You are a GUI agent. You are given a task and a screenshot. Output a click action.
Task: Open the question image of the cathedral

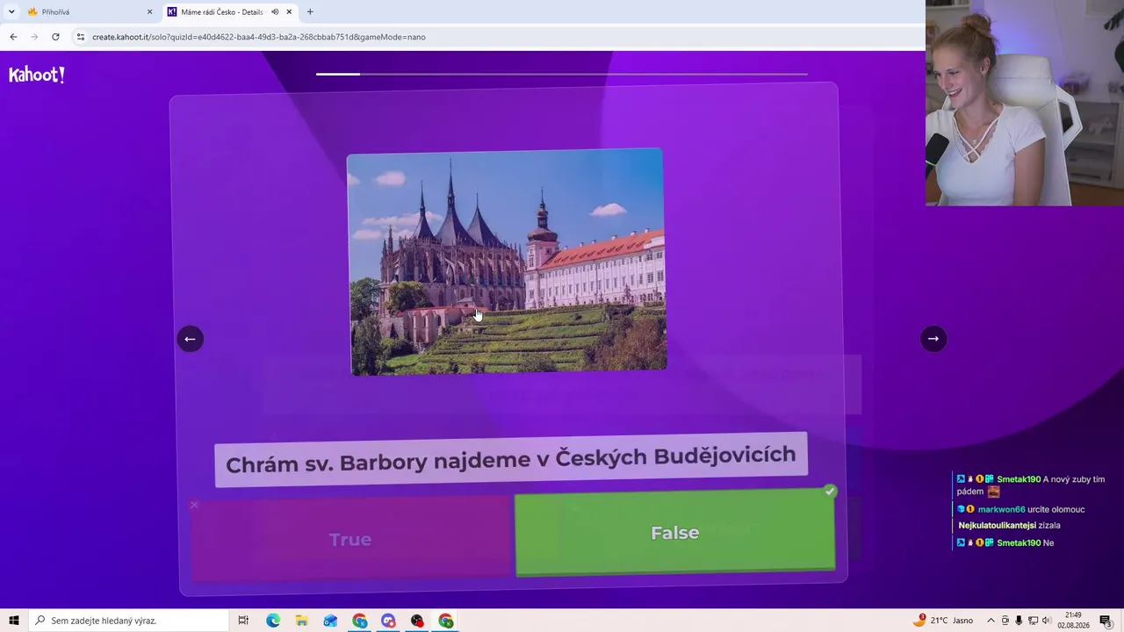pyautogui.click(x=507, y=262)
